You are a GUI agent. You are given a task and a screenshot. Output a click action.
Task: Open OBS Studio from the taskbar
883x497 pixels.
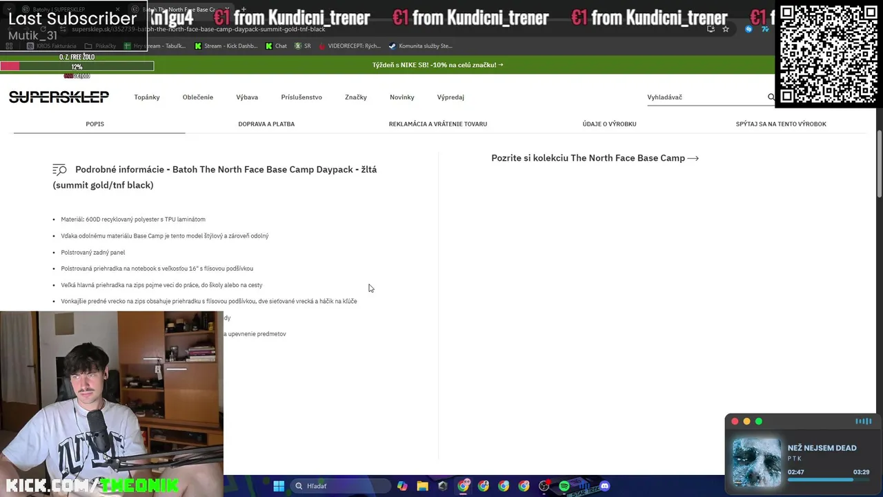pos(544,486)
